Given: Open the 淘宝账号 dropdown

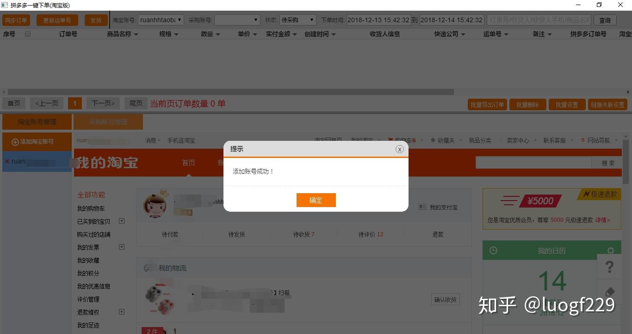Looking at the screenshot, I should (161, 20).
